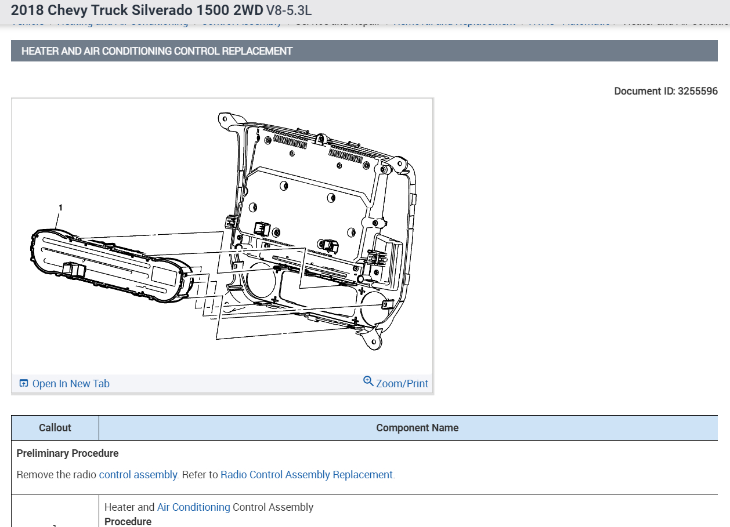Click the Air Conditioning hyperlink in the table
The image size is (730, 527).
pos(193,507)
